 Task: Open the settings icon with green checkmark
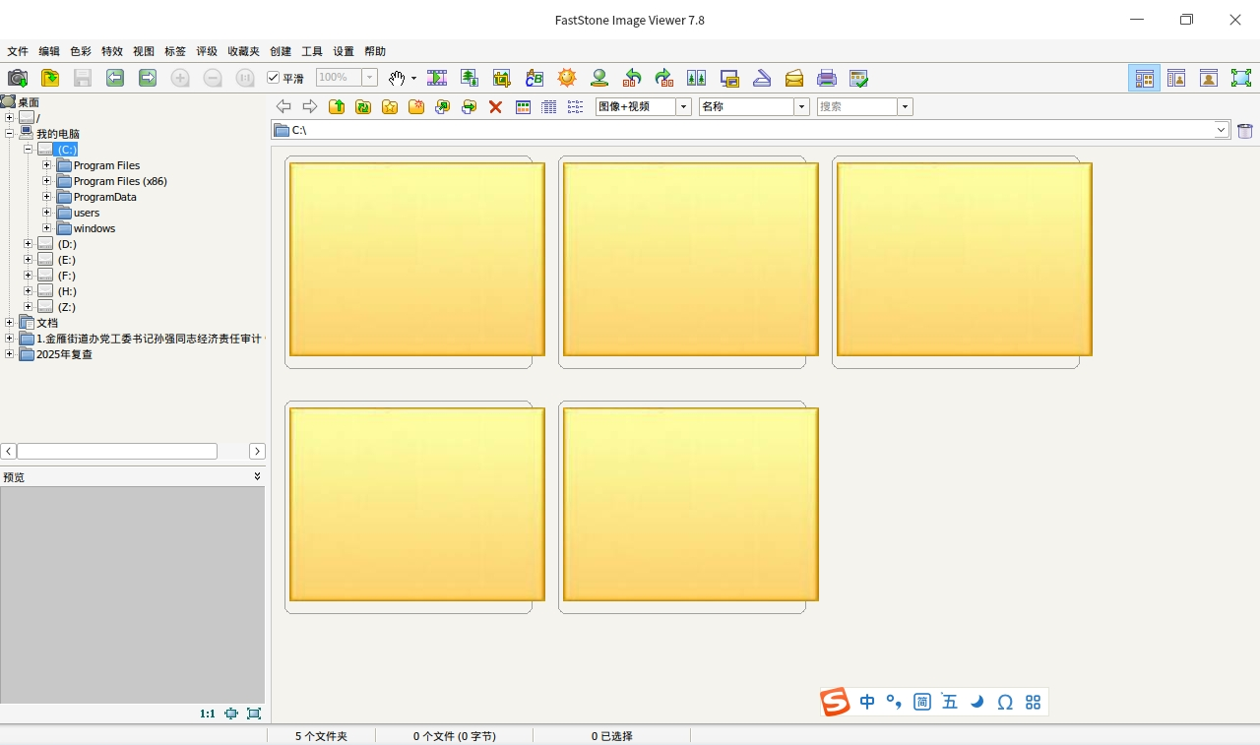coord(859,78)
